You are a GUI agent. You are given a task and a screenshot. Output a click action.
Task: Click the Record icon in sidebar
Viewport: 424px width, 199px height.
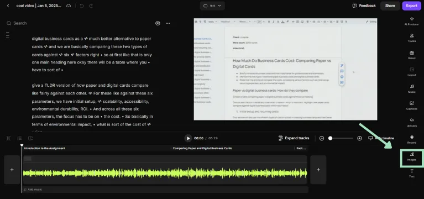coord(411,139)
